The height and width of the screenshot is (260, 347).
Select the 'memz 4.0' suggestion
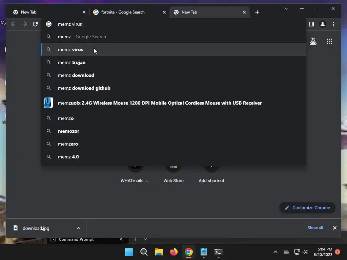[x=173, y=157]
